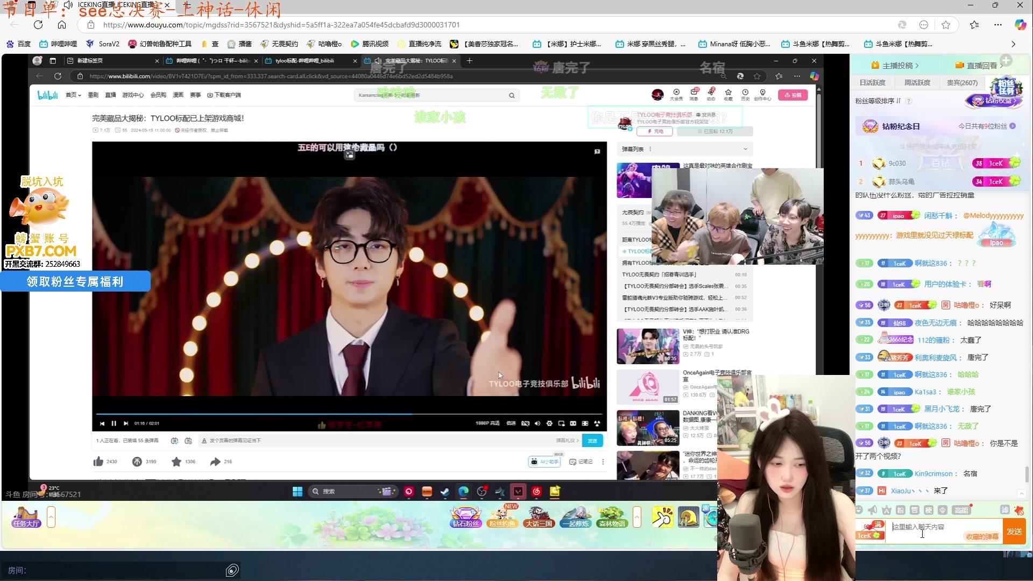Switch to 新建标签页 tab in inner browser
1033x581 pixels.
coord(113,61)
